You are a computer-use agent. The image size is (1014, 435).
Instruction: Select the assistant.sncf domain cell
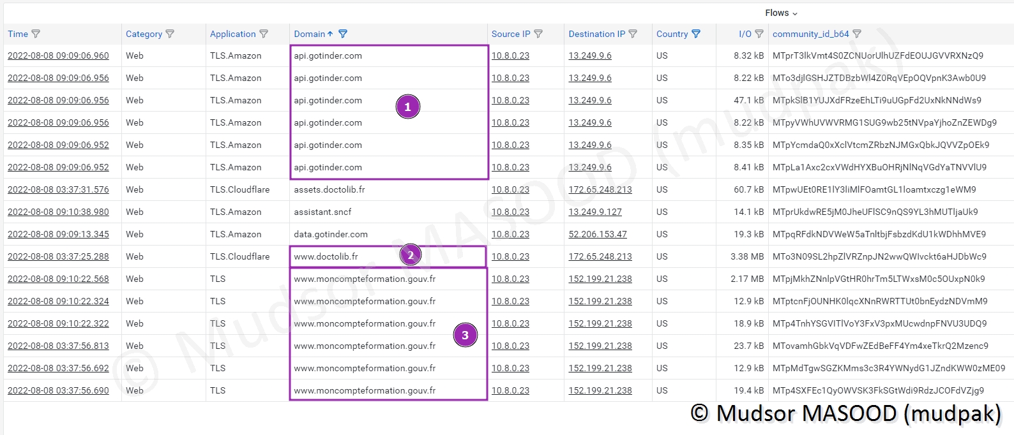click(x=322, y=212)
